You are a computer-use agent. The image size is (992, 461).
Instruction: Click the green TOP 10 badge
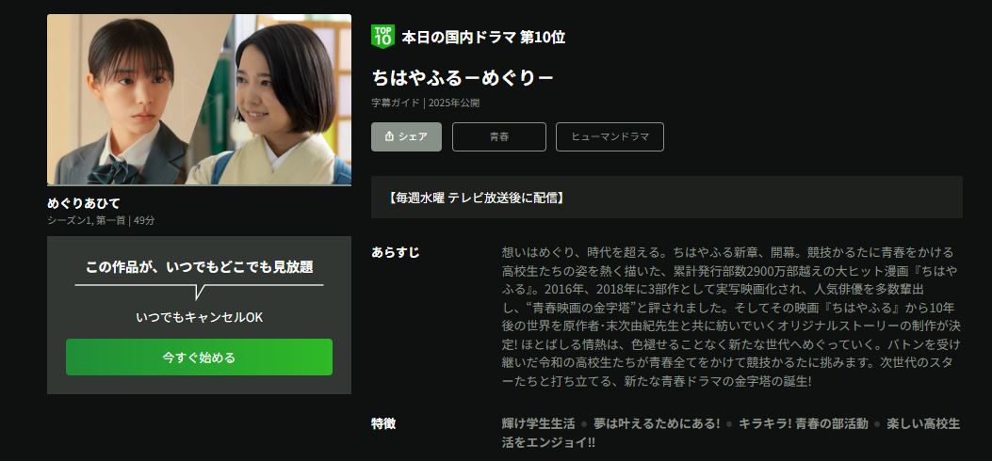382,37
